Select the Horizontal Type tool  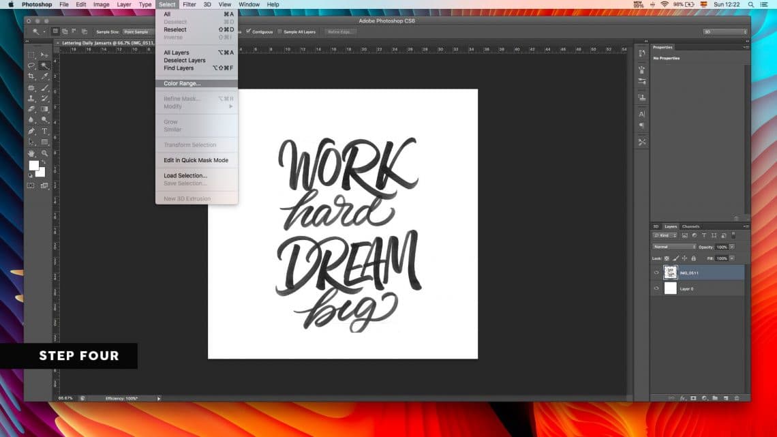point(44,132)
